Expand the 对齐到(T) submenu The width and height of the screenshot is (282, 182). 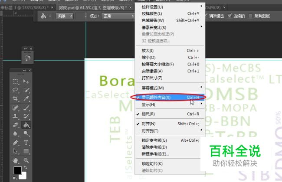pyautogui.click(x=170, y=131)
